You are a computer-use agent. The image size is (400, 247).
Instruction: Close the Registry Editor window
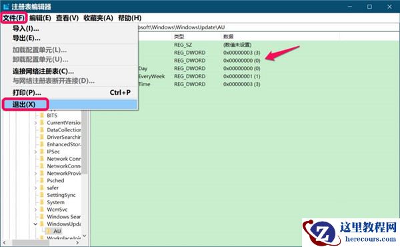point(389,7)
